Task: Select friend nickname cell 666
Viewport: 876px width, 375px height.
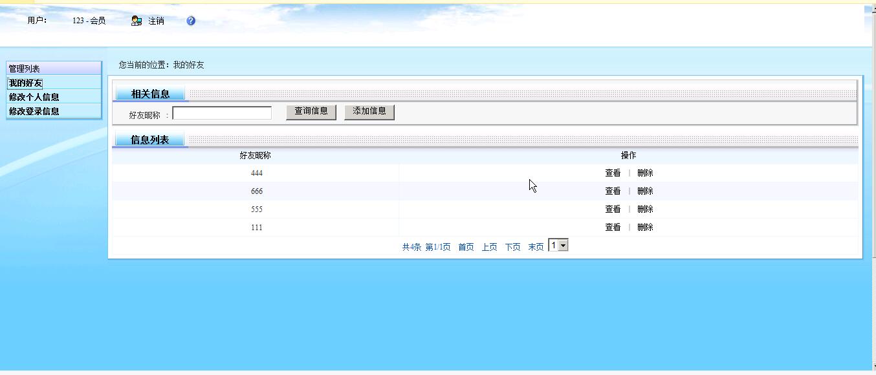Action: [256, 191]
